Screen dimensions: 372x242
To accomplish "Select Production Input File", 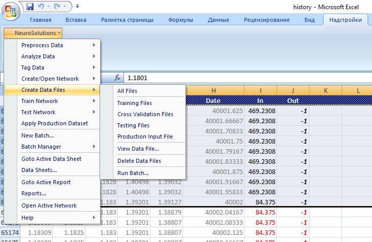I will [143, 136].
